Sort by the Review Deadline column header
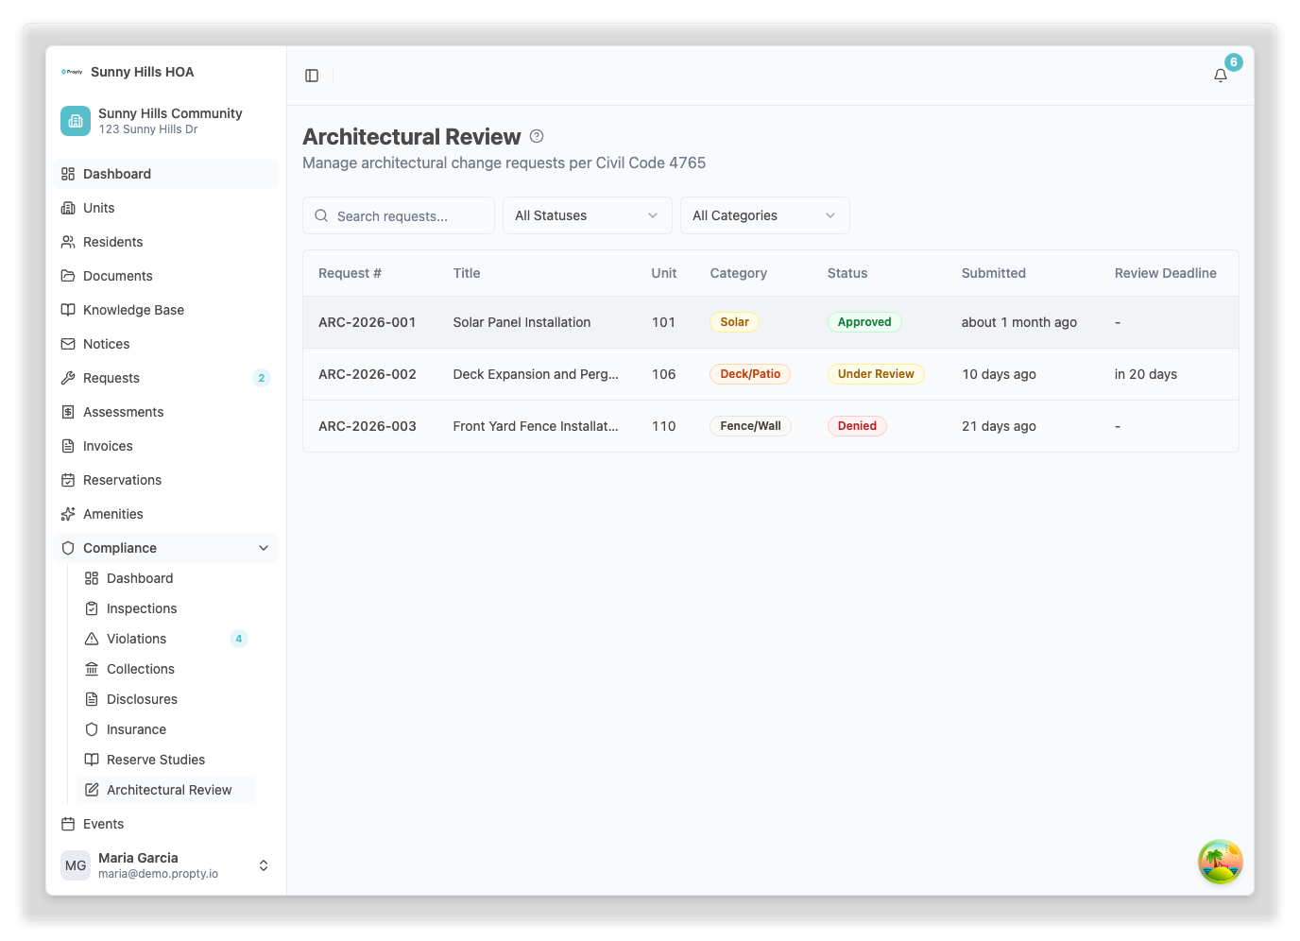 (1165, 273)
